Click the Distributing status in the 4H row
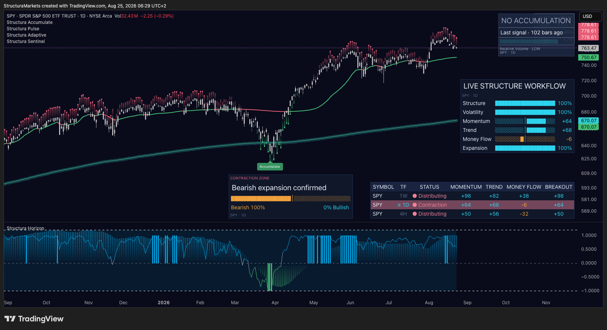The image size is (607, 330). coord(432,214)
